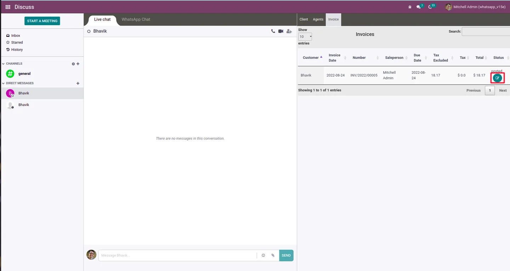The image size is (510, 271).
Task: Go to Next page of invoices
Action: [503, 90]
